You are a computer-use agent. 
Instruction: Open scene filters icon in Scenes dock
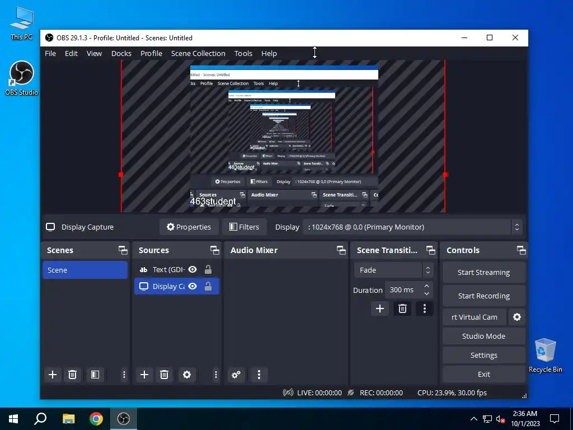coord(95,375)
